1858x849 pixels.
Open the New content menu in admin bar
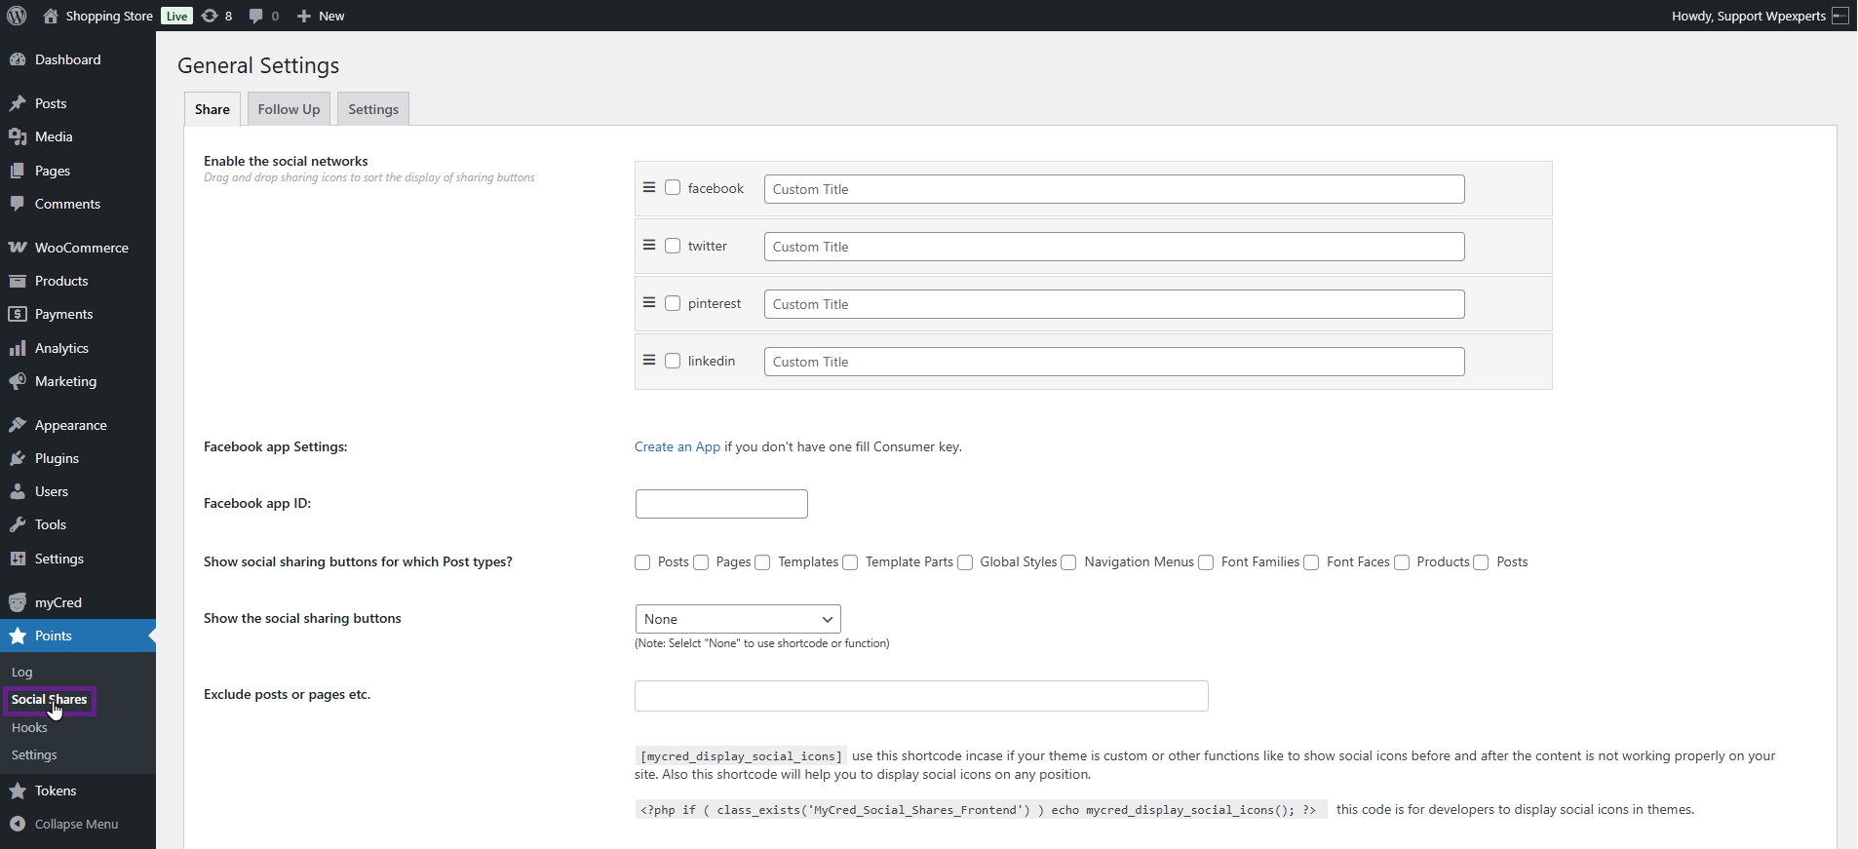coord(321,16)
